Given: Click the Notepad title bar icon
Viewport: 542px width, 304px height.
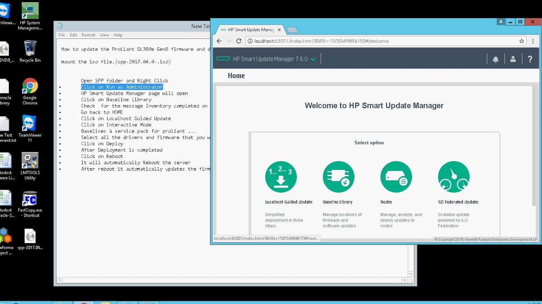Looking at the screenshot, I should 60,26.
